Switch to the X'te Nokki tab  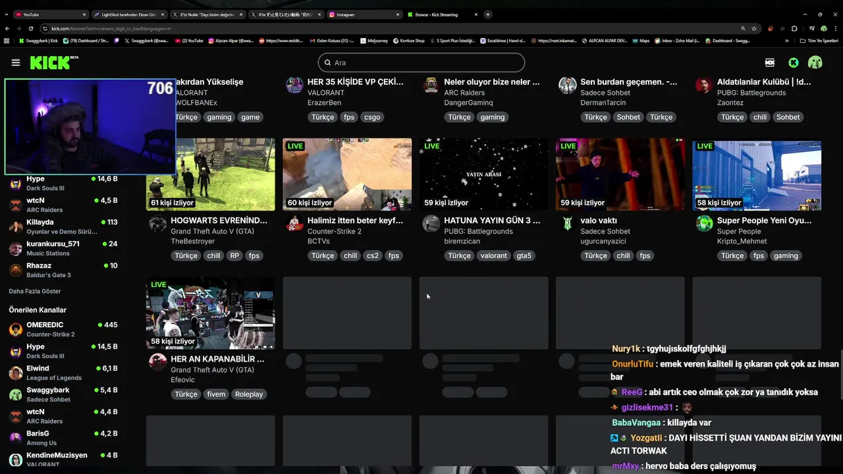click(x=207, y=14)
